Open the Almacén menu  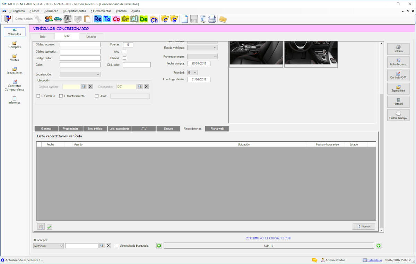51,11
